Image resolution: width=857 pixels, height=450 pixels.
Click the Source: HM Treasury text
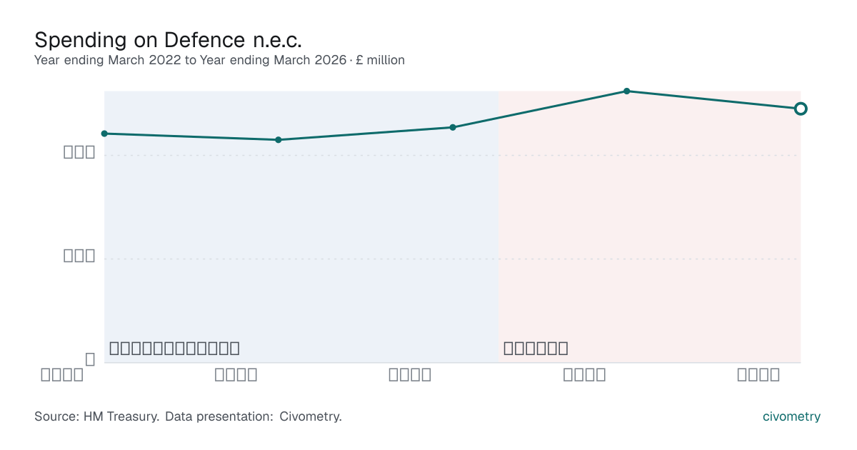(x=96, y=416)
